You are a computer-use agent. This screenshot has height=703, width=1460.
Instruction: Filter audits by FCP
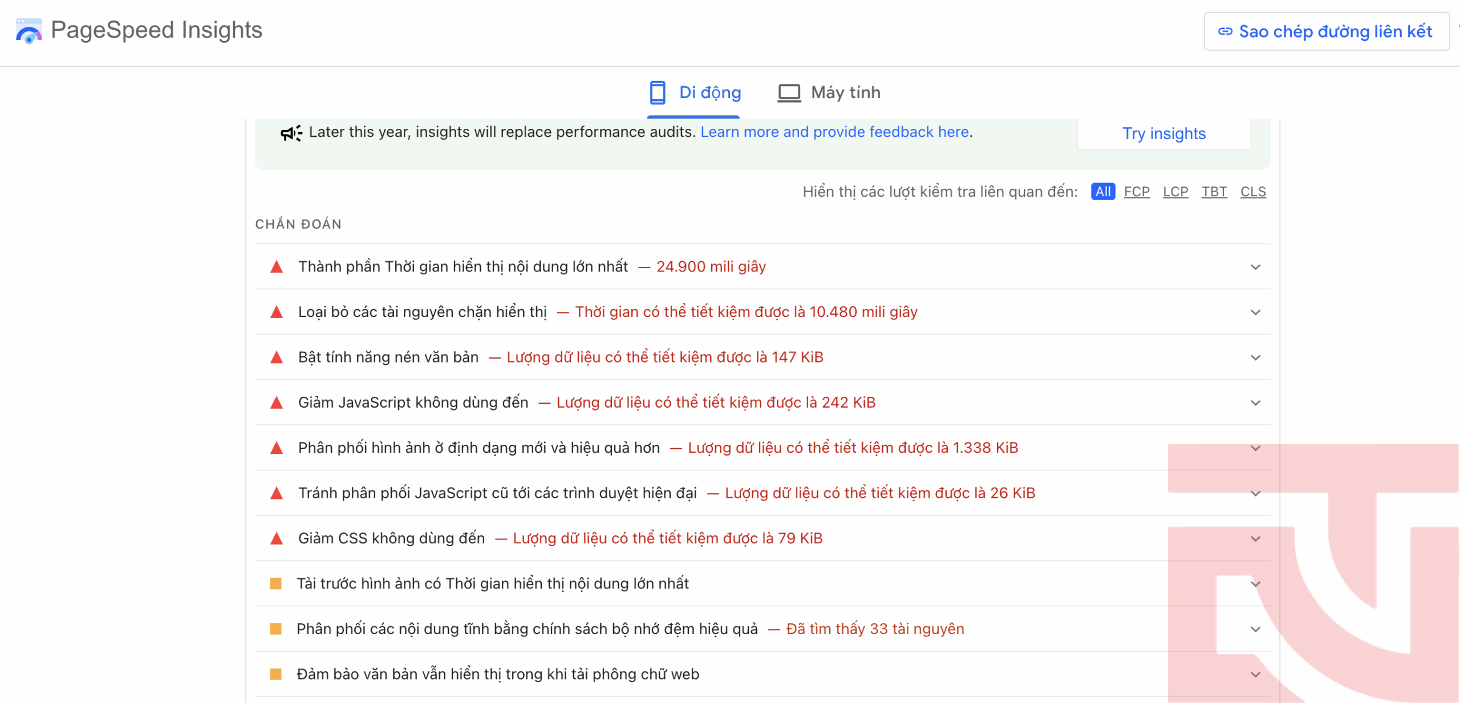pyautogui.click(x=1137, y=192)
